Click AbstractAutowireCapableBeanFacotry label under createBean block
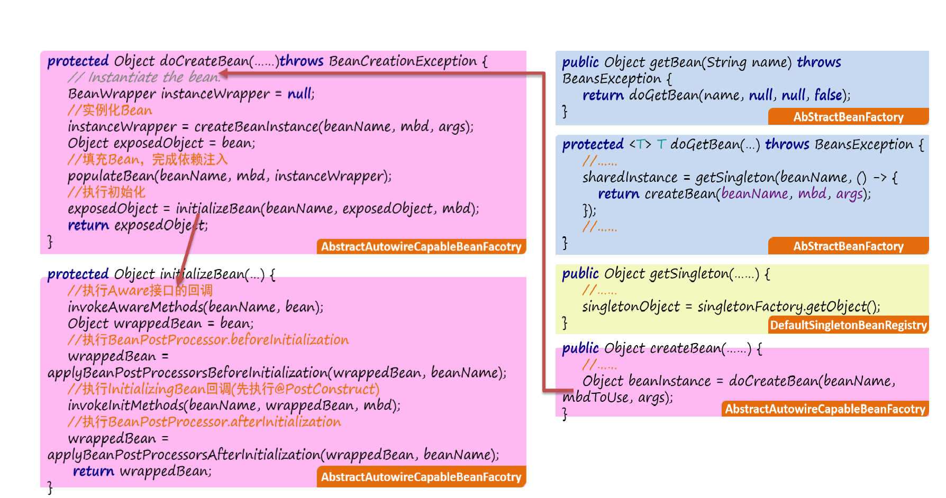The width and height of the screenshot is (946, 498). coord(825,409)
